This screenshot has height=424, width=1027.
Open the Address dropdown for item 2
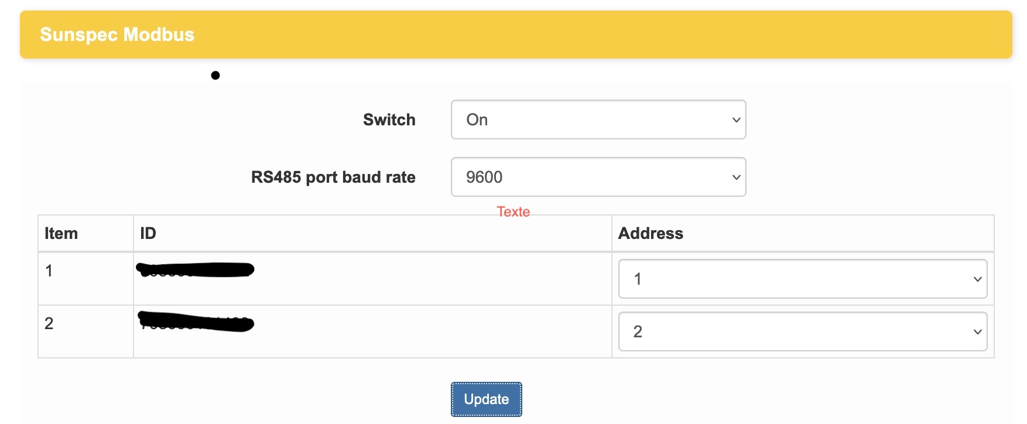tap(802, 331)
